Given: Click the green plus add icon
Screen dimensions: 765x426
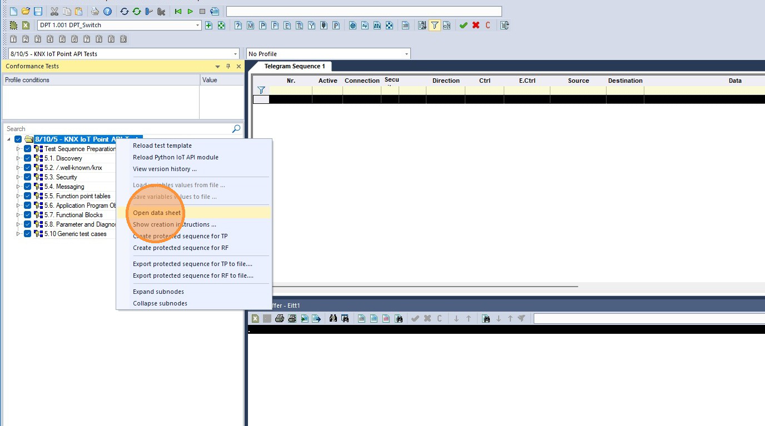Looking at the screenshot, I should click(x=209, y=25).
